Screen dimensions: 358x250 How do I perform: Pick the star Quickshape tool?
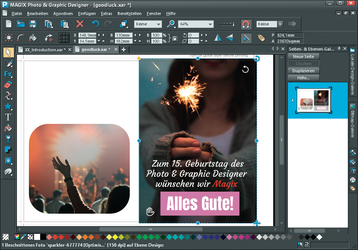(8, 106)
